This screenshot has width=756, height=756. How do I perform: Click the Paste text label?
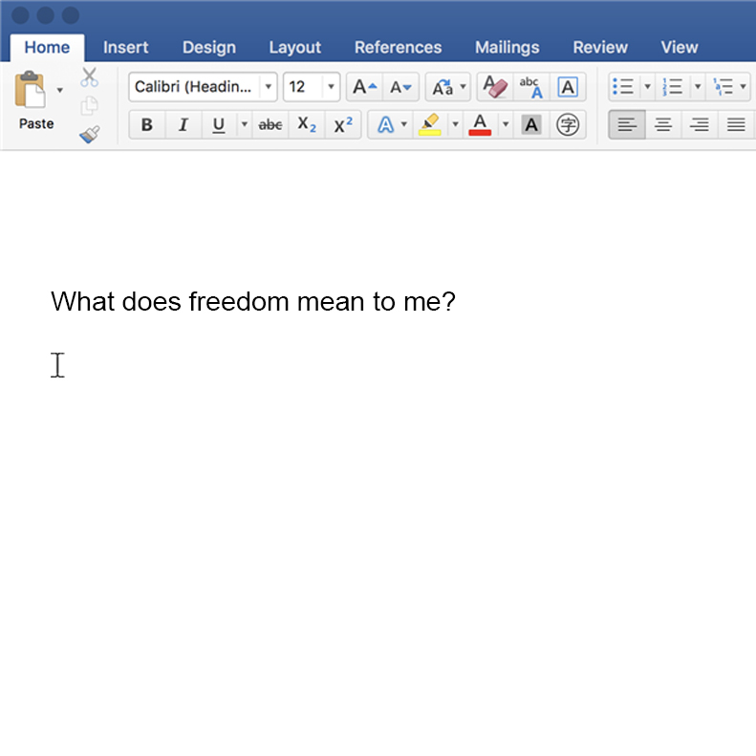[36, 124]
